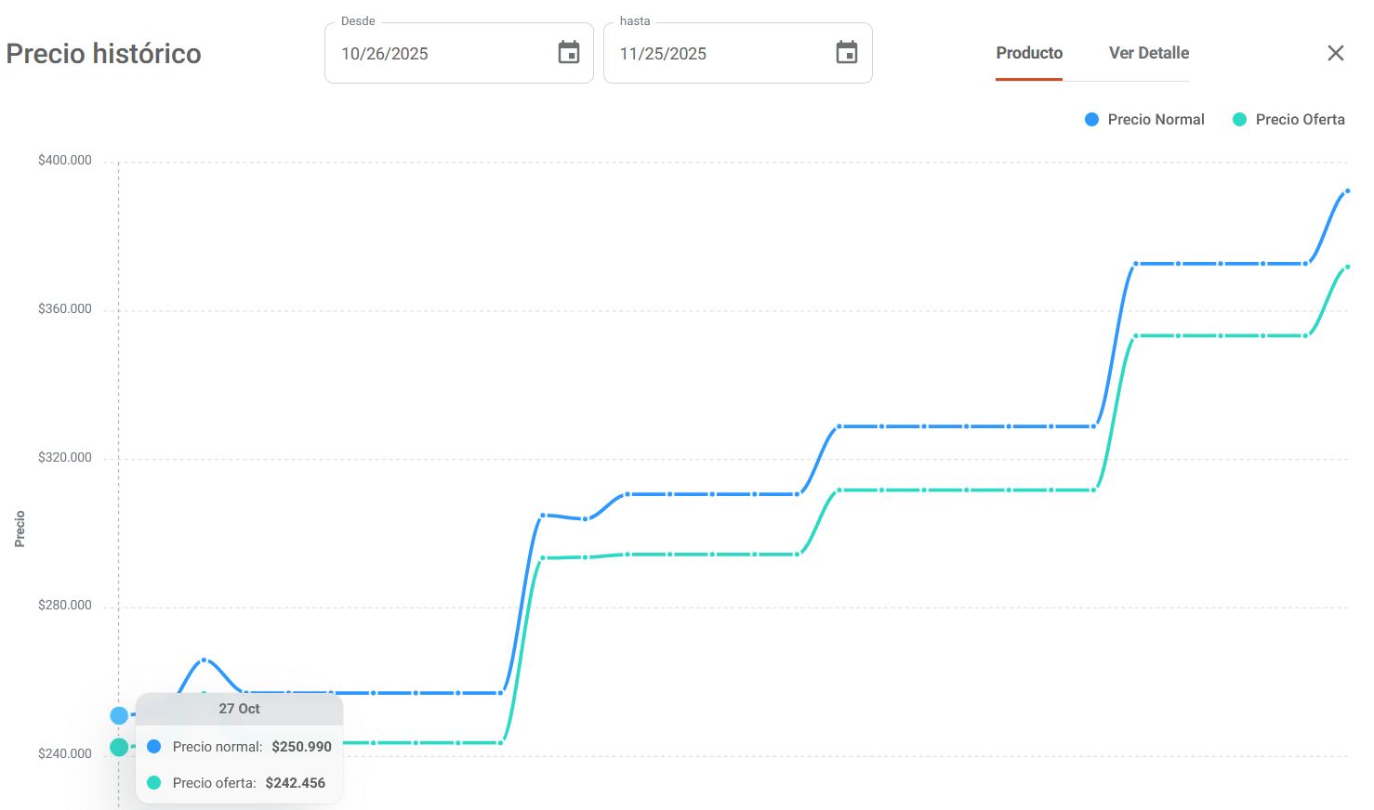The height and width of the screenshot is (810, 1374).
Task: Toggle the Precio Oferta legend label
Action: click(1300, 119)
